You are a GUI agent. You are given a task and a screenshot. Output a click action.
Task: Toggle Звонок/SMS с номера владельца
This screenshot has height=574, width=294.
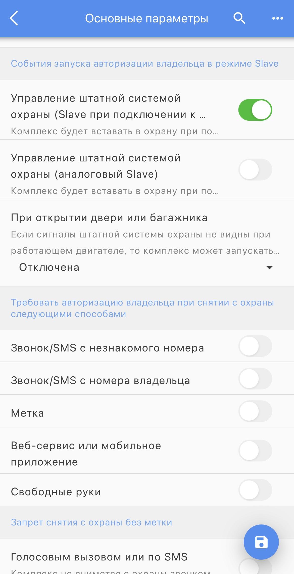255,379
